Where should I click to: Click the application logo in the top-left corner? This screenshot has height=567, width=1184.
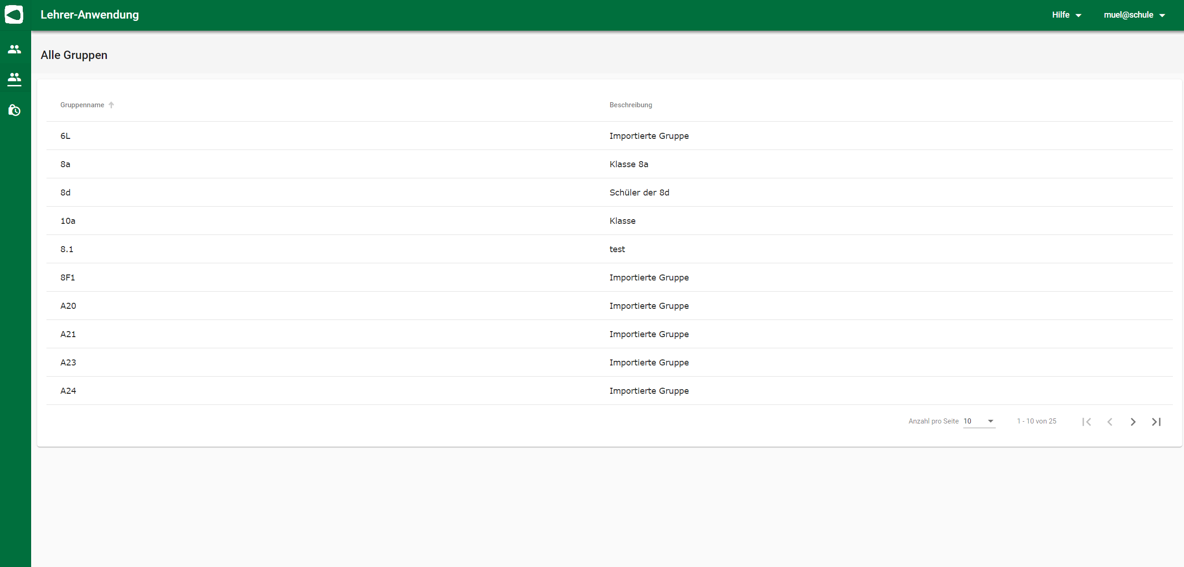tap(14, 15)
